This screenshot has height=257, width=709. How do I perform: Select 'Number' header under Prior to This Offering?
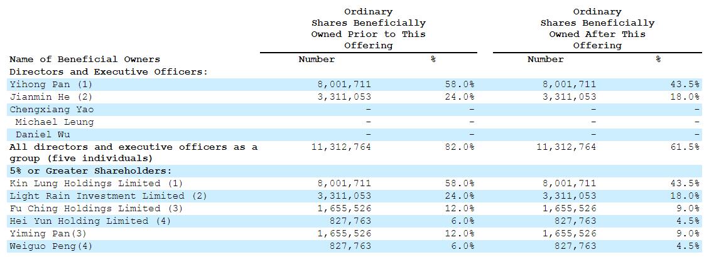tap(317, 59)
